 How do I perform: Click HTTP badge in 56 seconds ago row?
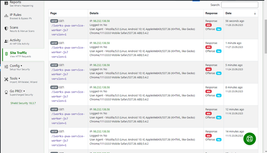[54, 21]
